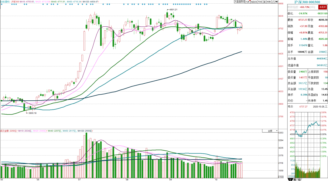The height and width of the screenshot is (181, 328).
Task: Click the 日线(复权) period label
Action: click(x=5, y=2)
